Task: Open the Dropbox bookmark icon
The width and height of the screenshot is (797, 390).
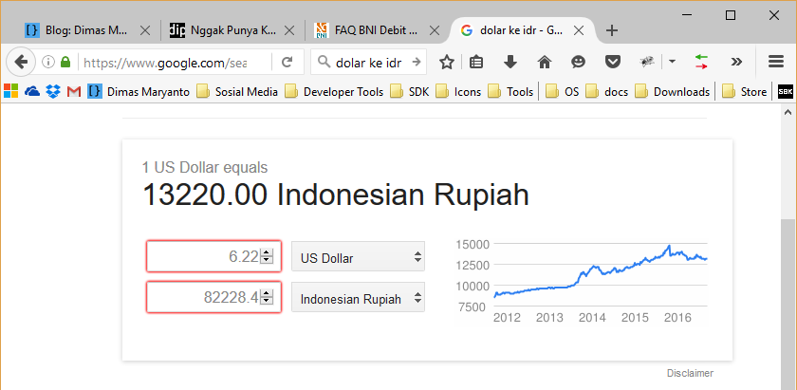Action: (53, 91)
